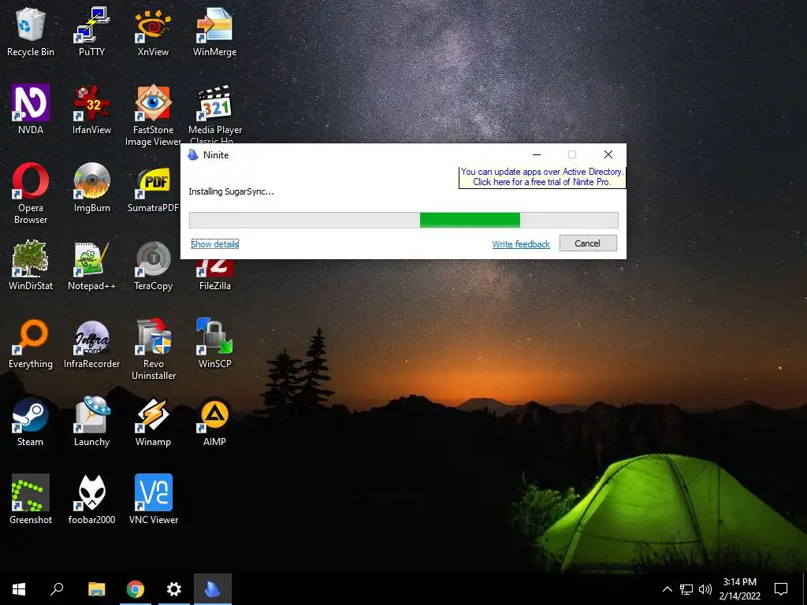Select the XnView desktop shortcut
The width and height of the screenshot is (807, 605).
tap(153, 32)
